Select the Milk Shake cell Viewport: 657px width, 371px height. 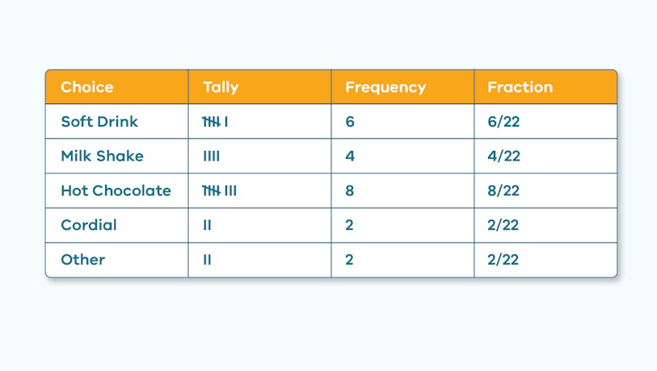(102, 156)
